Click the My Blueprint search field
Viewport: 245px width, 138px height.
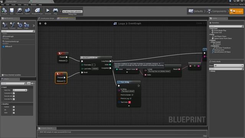pyautogui.click(x=18, y=31)
